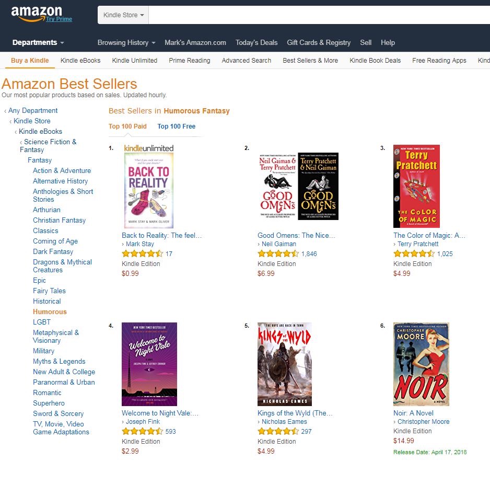
Task: Expand the Departments menu
Action: click(x=38, y=42)
